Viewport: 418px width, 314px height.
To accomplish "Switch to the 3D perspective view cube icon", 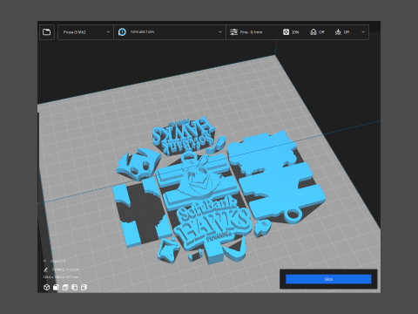I will [x=46, y=288].
